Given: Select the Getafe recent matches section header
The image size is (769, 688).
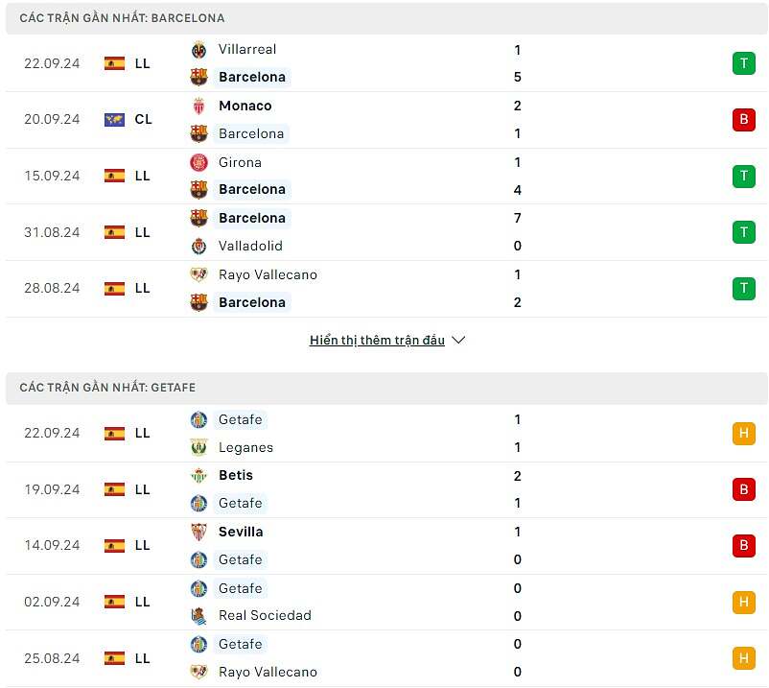Looking at the screenshot, I should [x=108, y=388].
